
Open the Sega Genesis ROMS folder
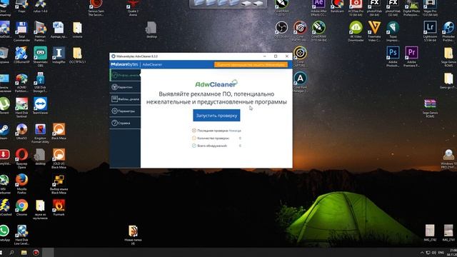coord(448,56)
